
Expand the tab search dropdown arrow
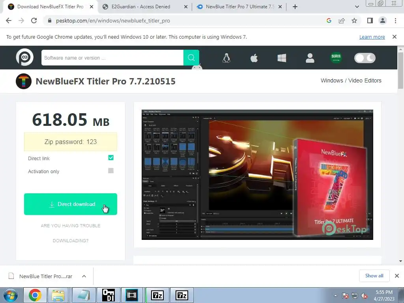(357, 7)
